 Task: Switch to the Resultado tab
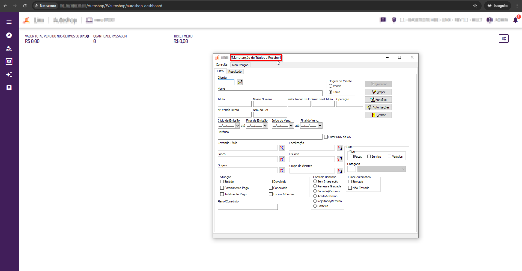235,72
